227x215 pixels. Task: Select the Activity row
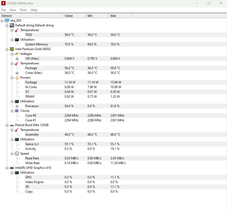pyautogui.click(x=126, y=149)
